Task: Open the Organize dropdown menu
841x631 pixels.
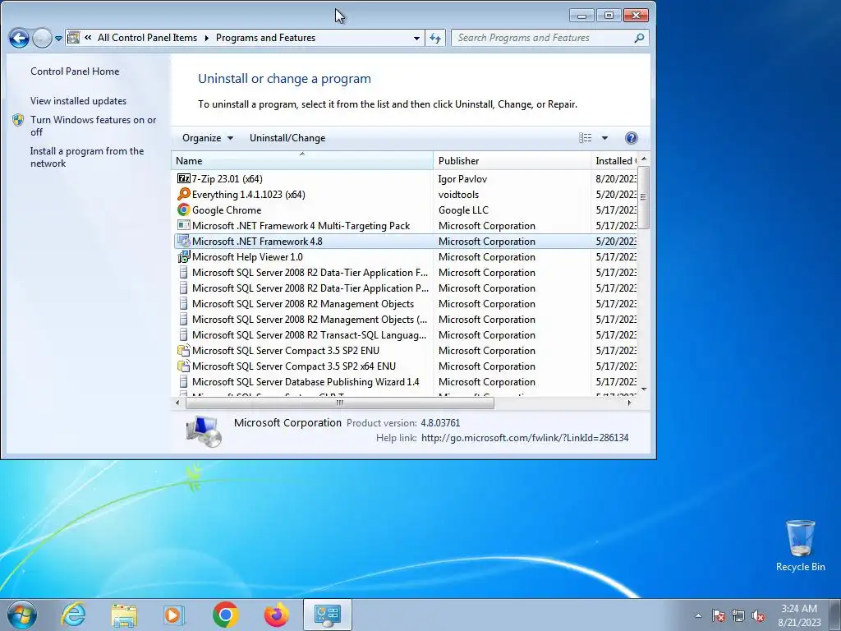Action: (x=208, y=138)
